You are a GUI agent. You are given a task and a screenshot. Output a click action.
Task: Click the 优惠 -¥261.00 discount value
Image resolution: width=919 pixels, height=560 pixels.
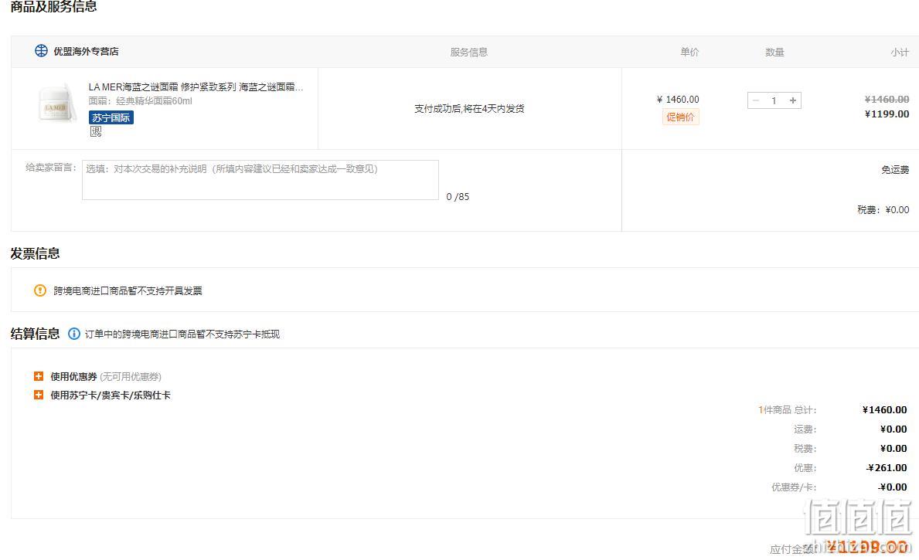887,468
